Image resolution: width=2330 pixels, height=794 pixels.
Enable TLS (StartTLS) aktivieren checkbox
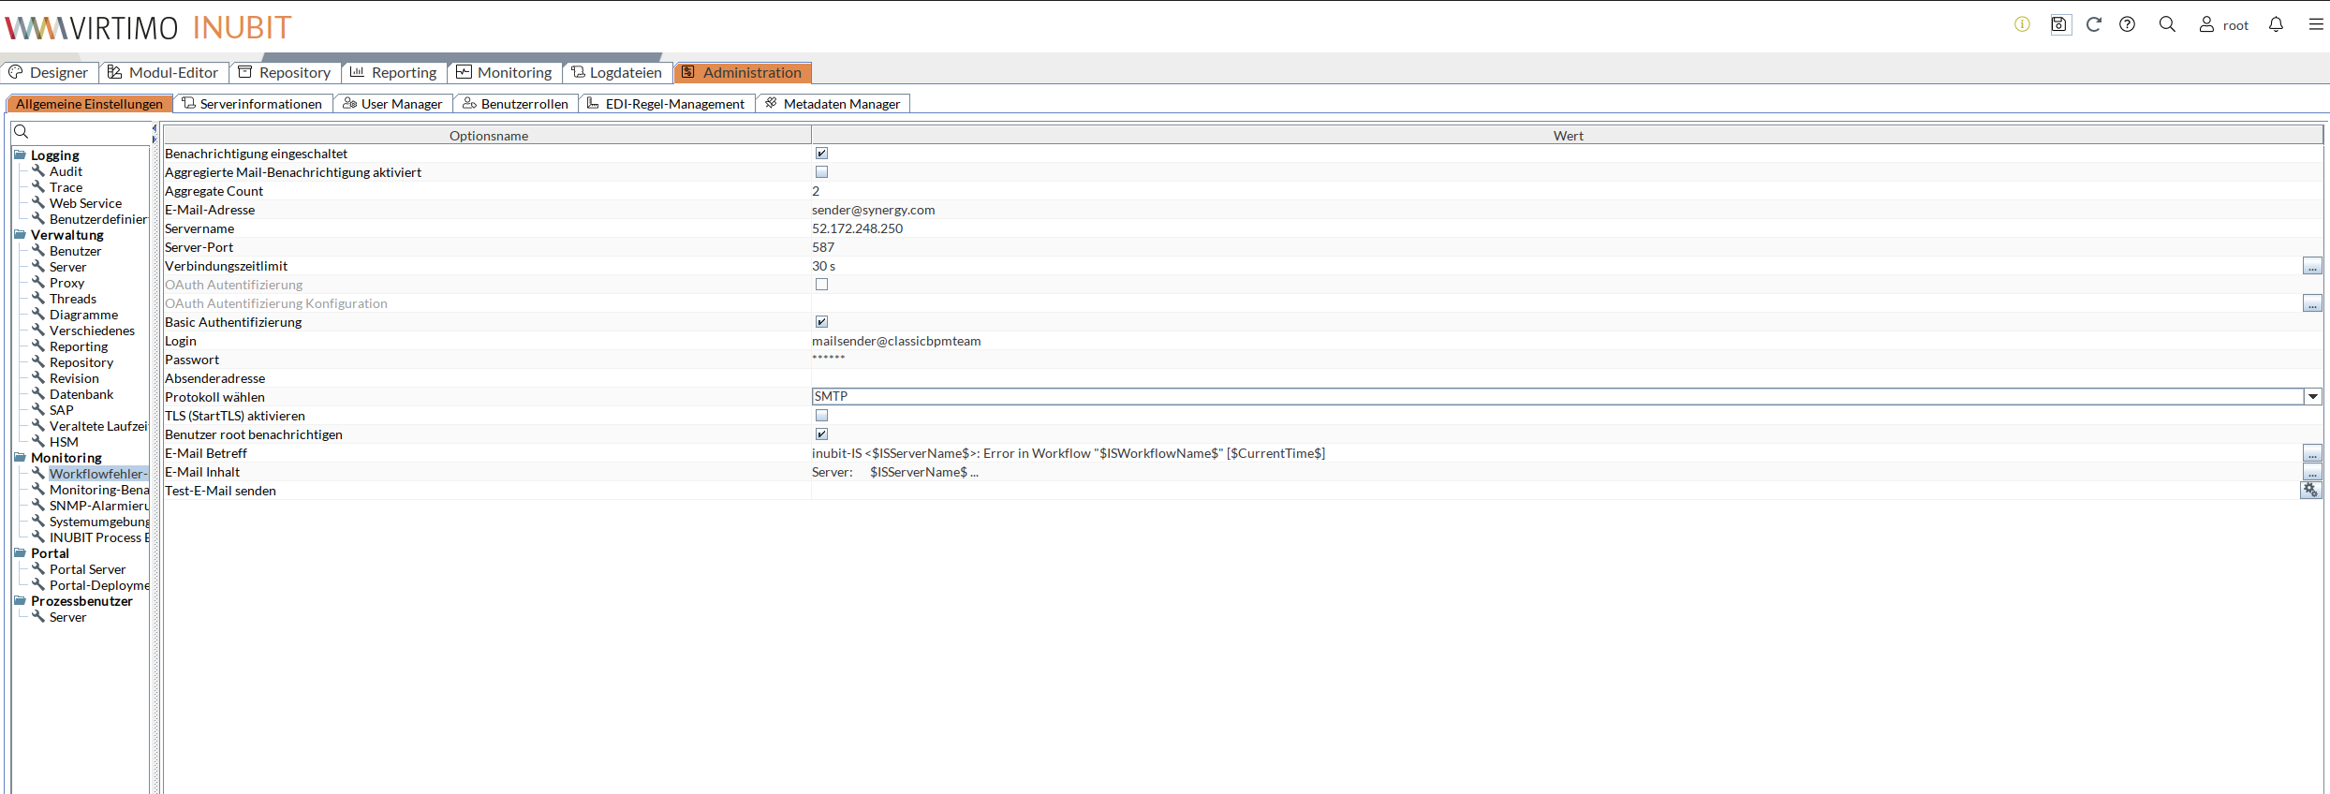[821, 416]
